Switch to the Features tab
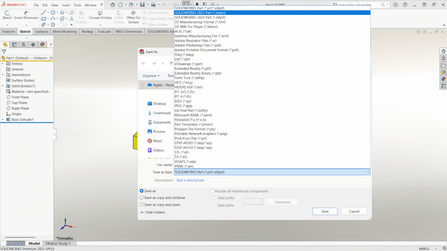447x251 pixels. (9, 31)
